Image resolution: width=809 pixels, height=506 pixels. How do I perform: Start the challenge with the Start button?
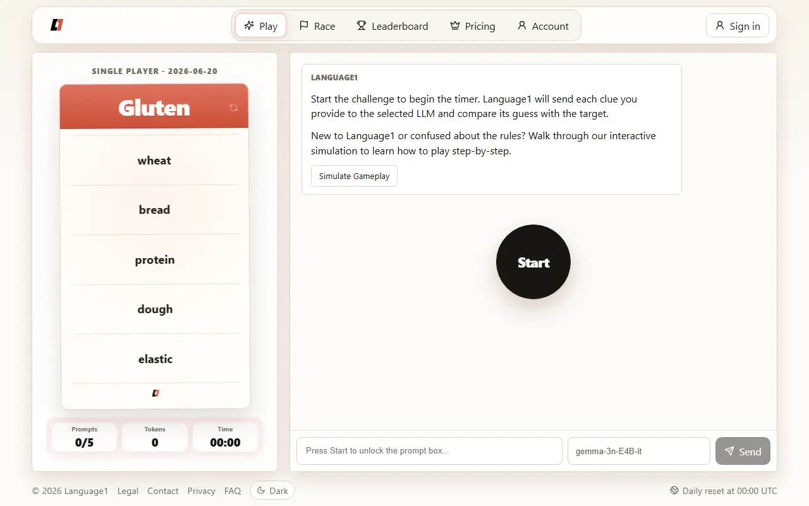pyautogui.click(x=533, y=262)
